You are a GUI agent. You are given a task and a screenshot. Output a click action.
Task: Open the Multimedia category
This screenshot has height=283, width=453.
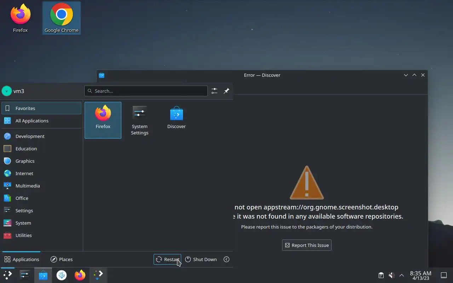pyautogui.click(x=41, y=186)
